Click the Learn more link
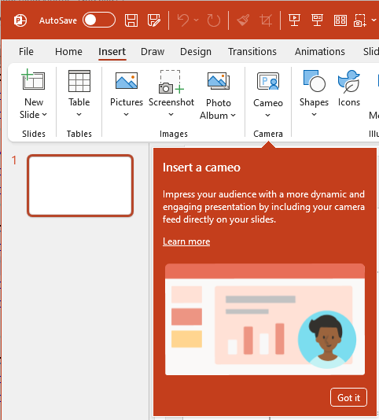Screen dimensions: 379x420 pos(186,241)
